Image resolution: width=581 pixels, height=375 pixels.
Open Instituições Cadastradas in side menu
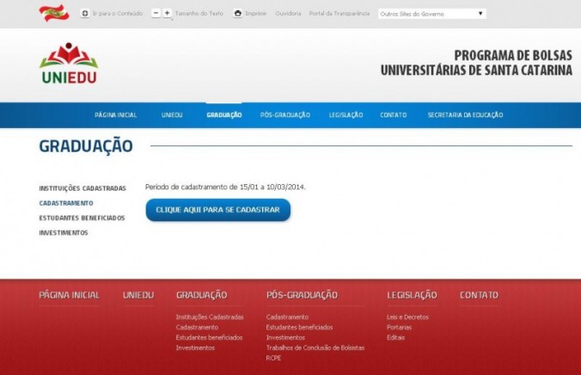tap(83, 188)
